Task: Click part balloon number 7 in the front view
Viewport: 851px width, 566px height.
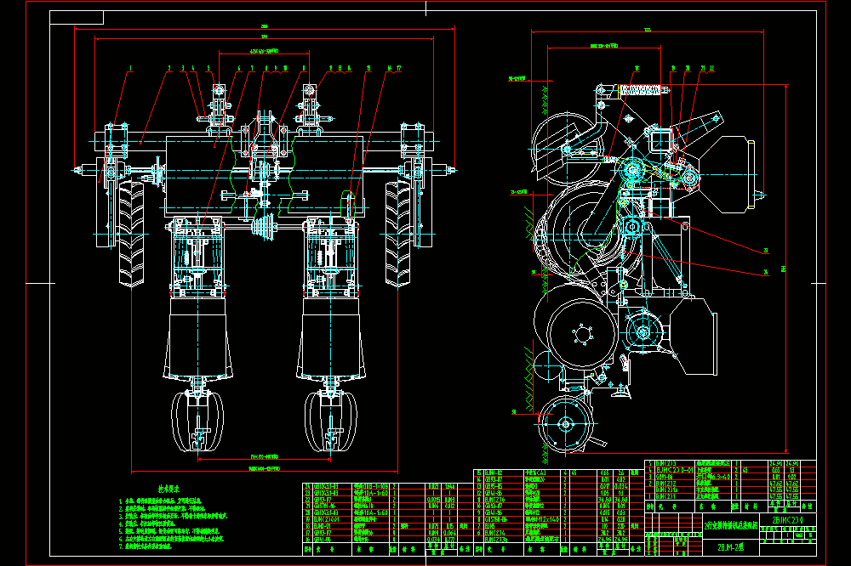Action: pos(252,68)
